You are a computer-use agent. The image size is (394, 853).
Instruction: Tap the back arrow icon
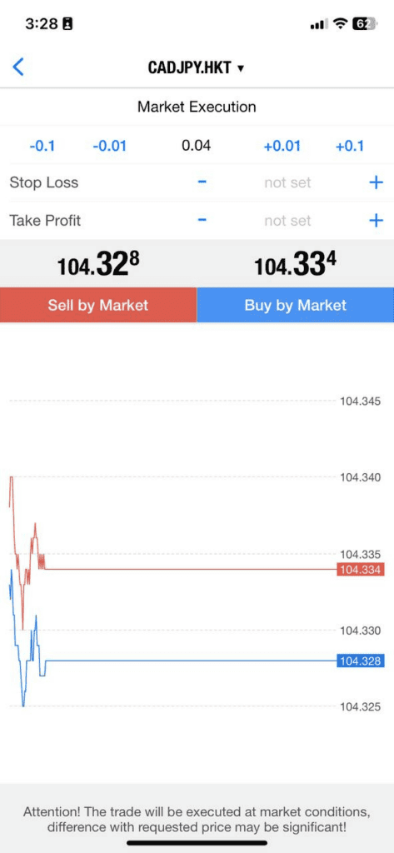tap(18, 67)
